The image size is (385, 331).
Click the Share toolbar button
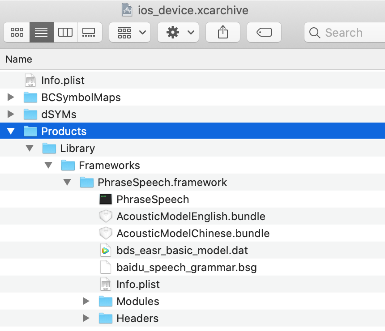coord(222,32)
